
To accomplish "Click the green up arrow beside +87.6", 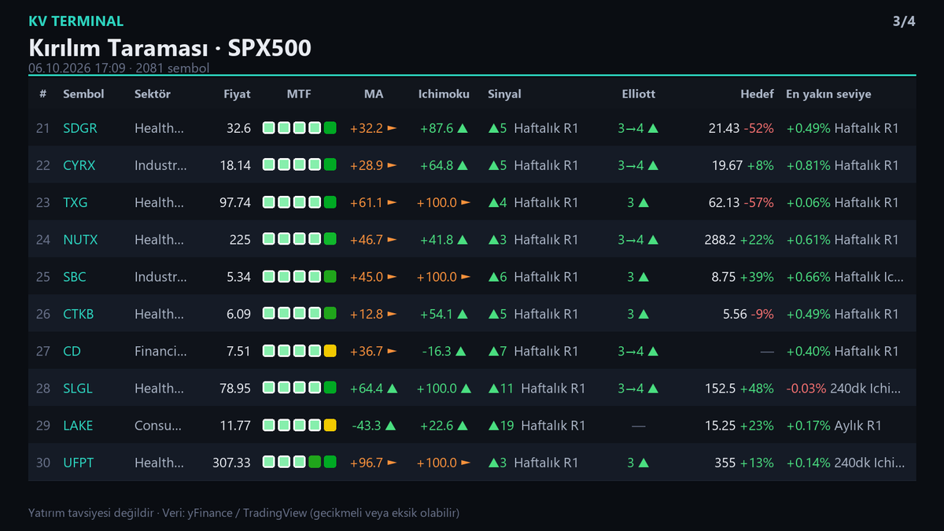I will 463,128.
